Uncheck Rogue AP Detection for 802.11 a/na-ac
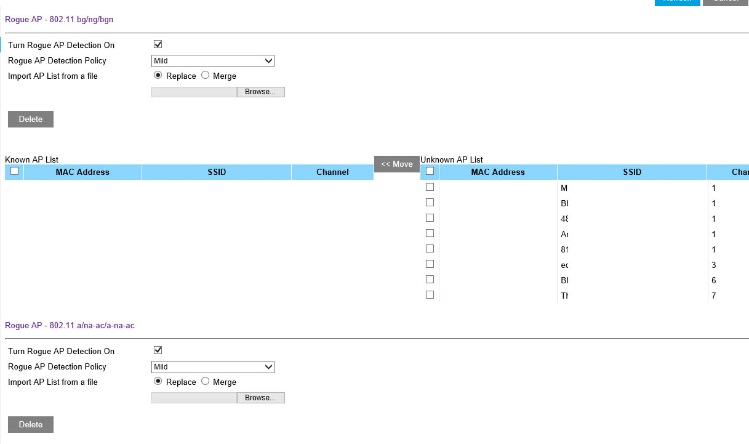This screenshot has width=749, height=444. (x=158, y=350)
